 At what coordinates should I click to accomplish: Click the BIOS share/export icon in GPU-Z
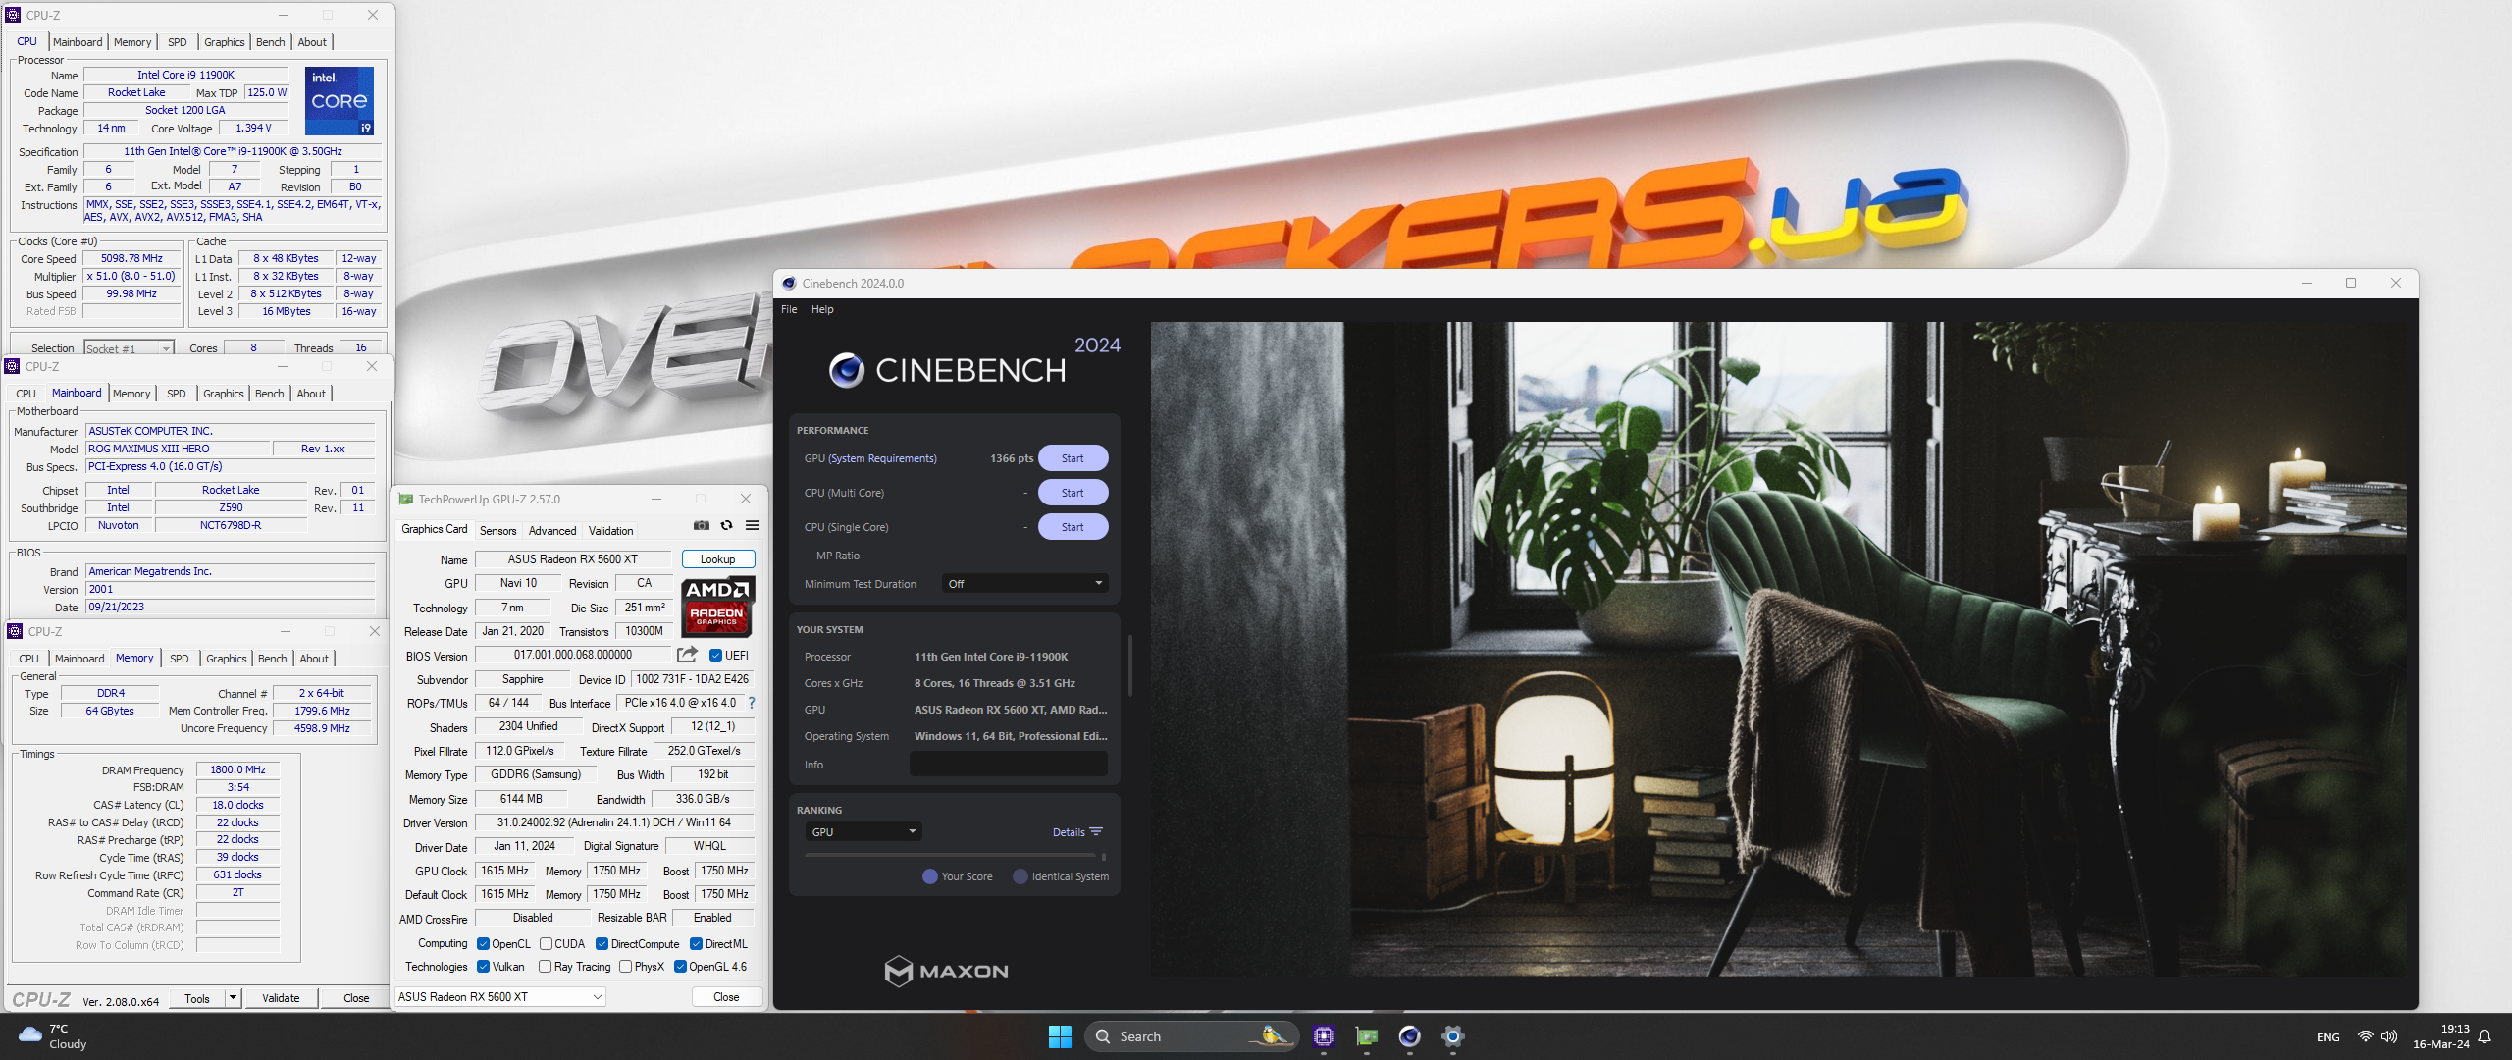(x=687, y=655)
